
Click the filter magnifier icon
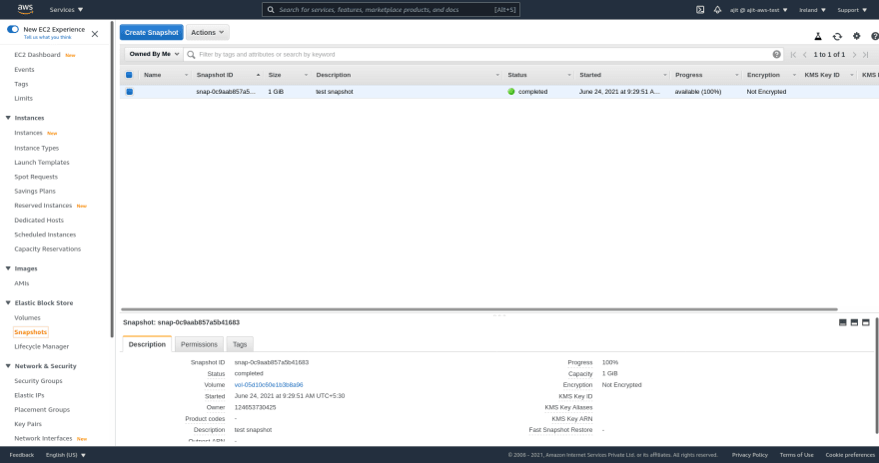click(x=191, y=54)
